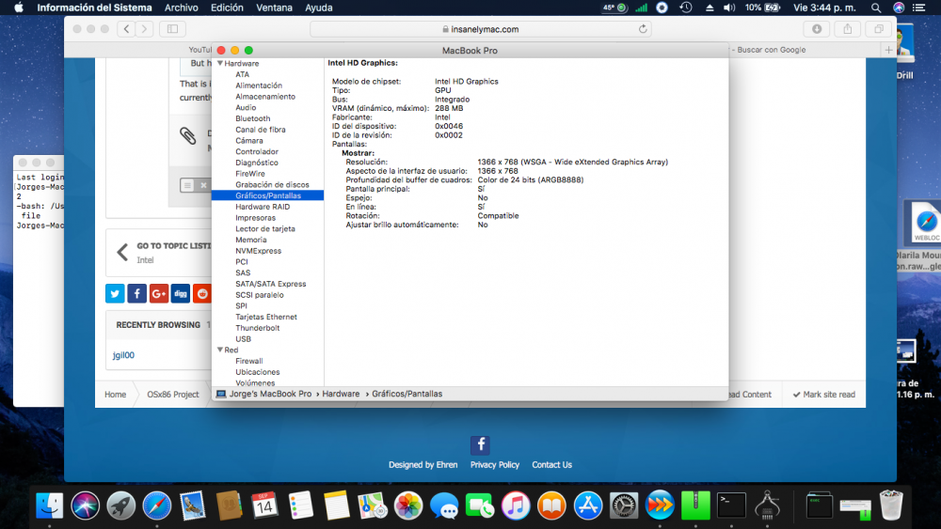Open Safari compass icon in dock
The width and height of the screenshot is (941, 529).
(156, 505)
